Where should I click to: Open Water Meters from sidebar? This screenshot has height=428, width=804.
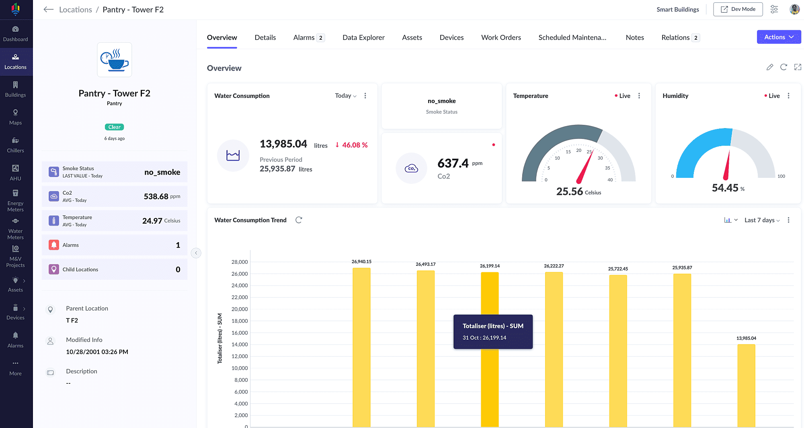point(15,228)
